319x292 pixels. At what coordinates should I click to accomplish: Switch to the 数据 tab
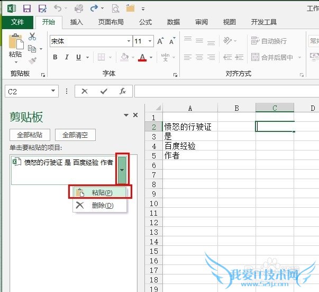[174, 22]
